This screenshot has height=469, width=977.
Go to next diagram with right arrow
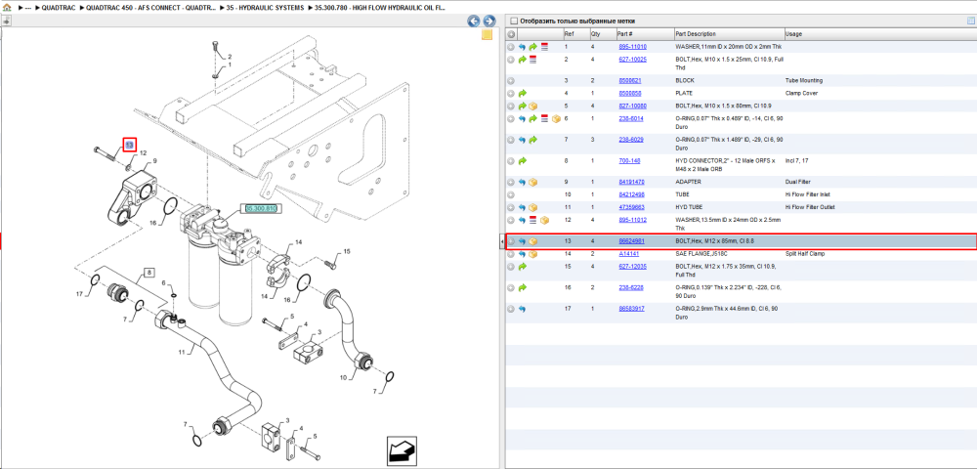pos(489,21)
